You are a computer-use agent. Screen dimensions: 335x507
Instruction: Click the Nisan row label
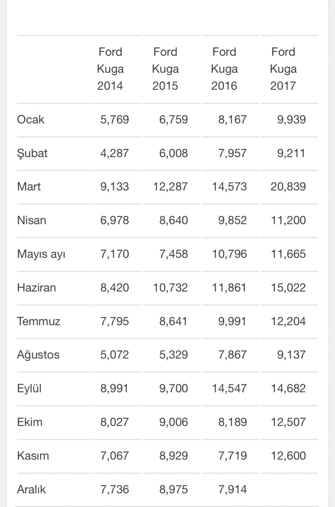tap(31, 220)
